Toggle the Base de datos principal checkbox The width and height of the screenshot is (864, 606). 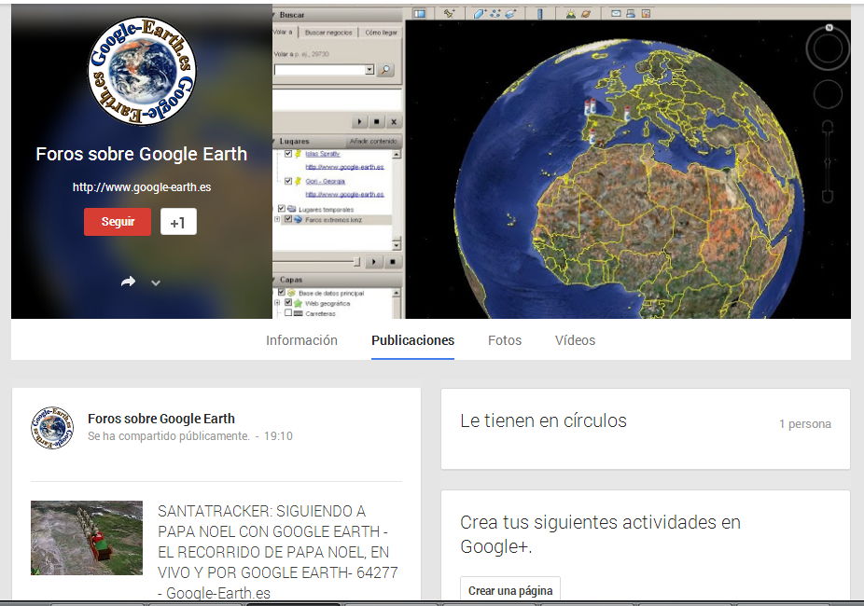282,292
